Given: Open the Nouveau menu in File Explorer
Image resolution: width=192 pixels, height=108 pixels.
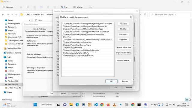Looking at the screenshot, I should pos(9,7).
